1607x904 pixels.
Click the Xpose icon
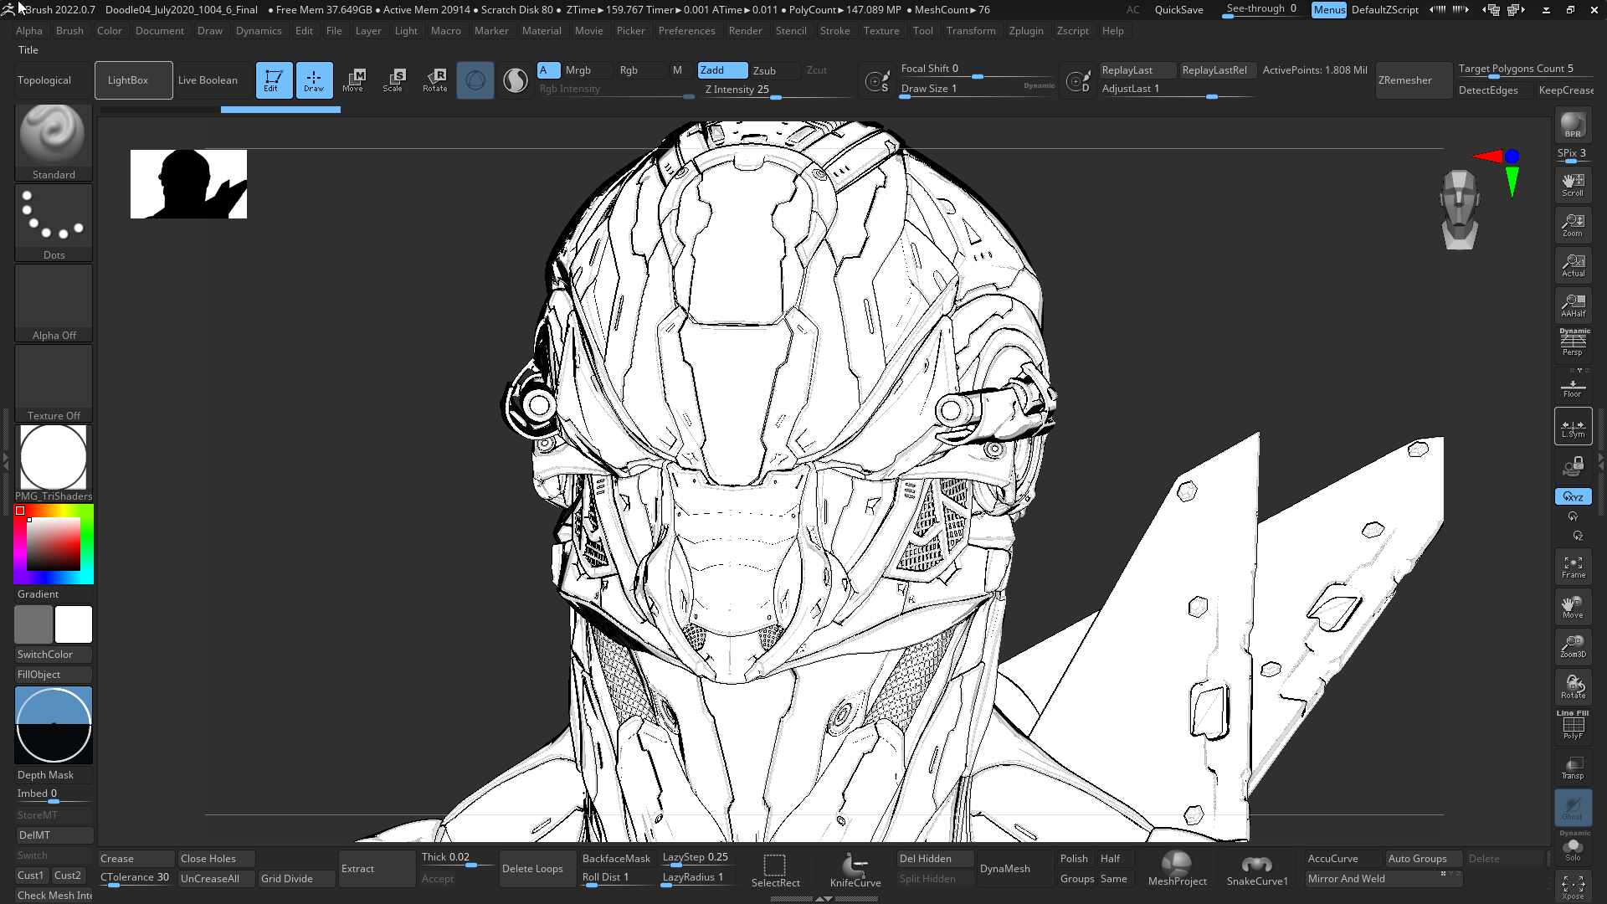point(1573,886)
